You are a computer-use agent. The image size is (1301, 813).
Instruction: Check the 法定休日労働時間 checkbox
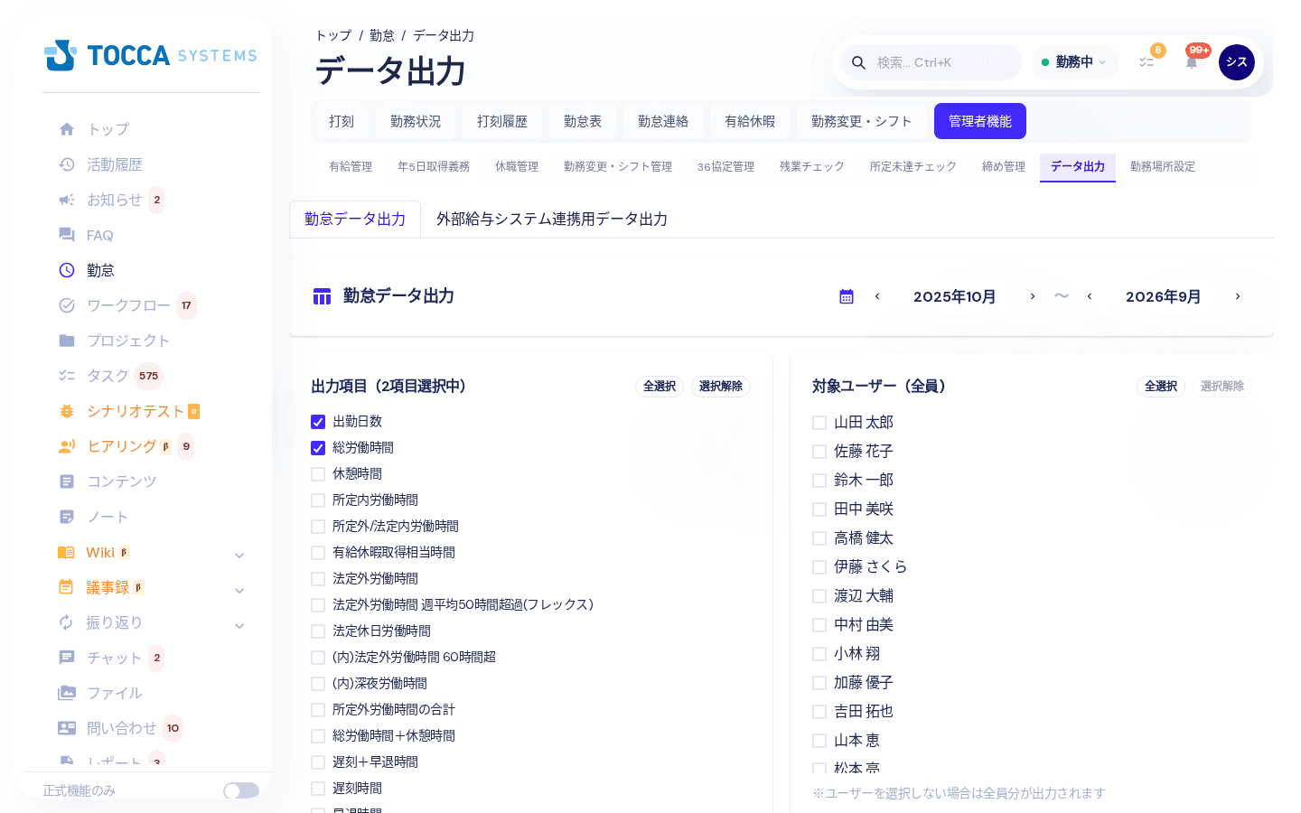tap(318, 631)
